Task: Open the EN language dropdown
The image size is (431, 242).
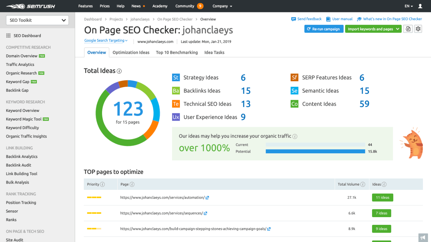Action: pos(409,6)
